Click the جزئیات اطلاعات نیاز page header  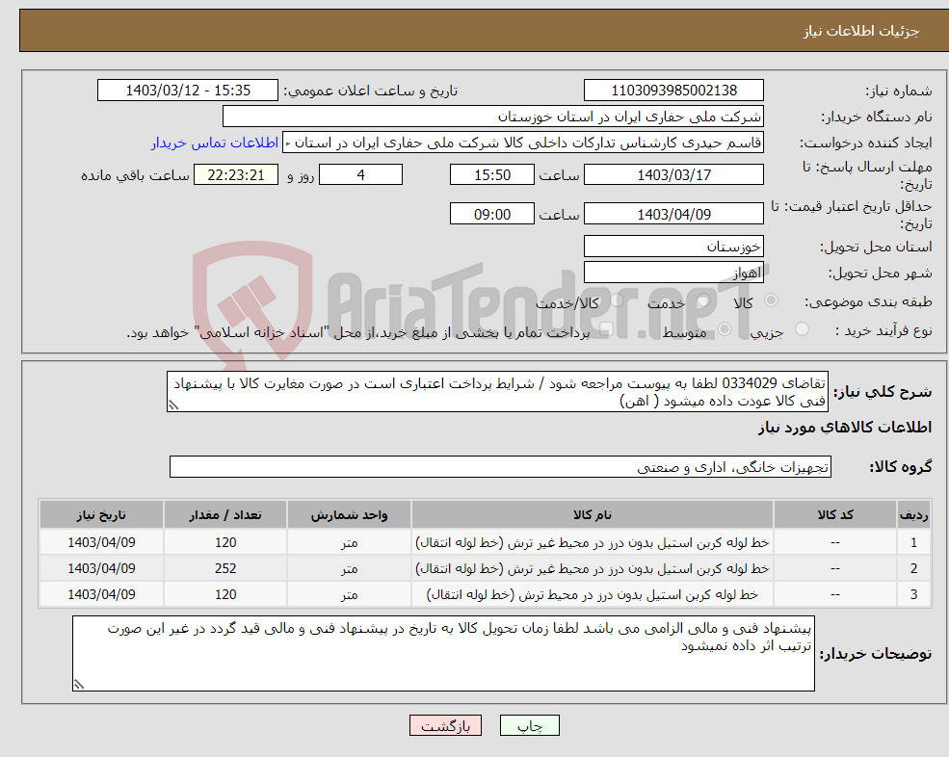tap(861, 31)
